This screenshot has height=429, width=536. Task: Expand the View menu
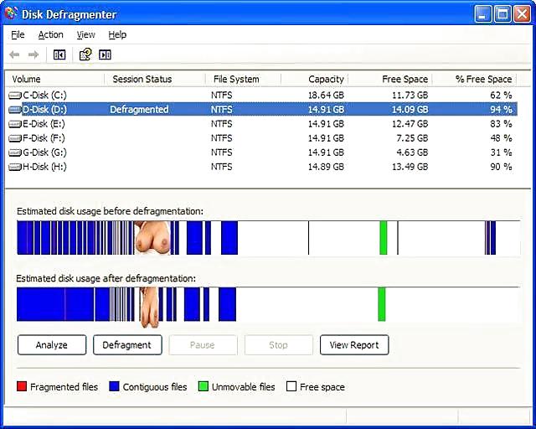[86, 34]
